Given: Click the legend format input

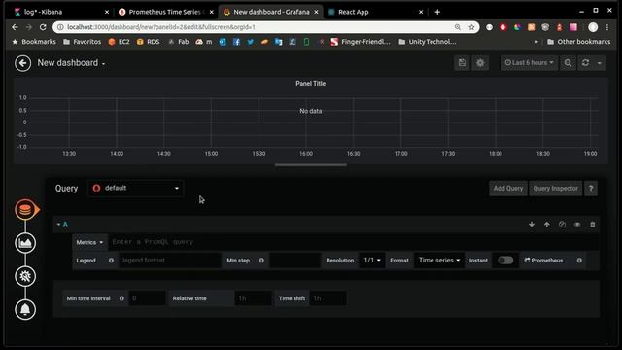Looking at the screenshot, I should coord(170,261).
